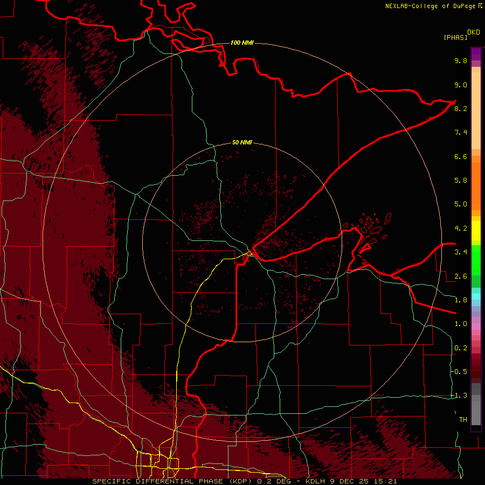Click the -1.3 scale value
This screenshot has height=485, width=485.
point(459,396)
